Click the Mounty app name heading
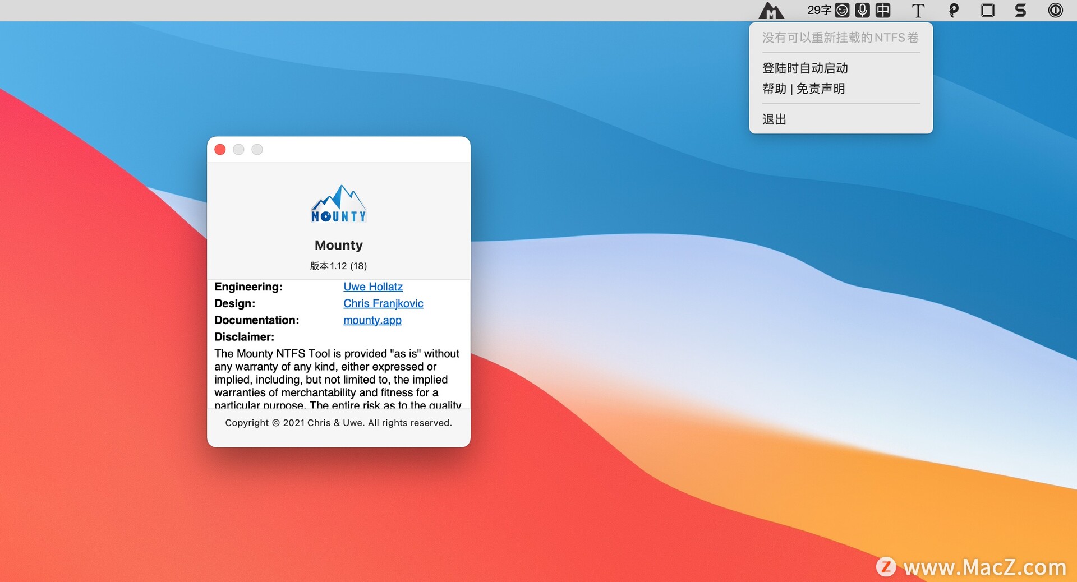This screenshot has height=582, width=1077. (x=339, y=245)
